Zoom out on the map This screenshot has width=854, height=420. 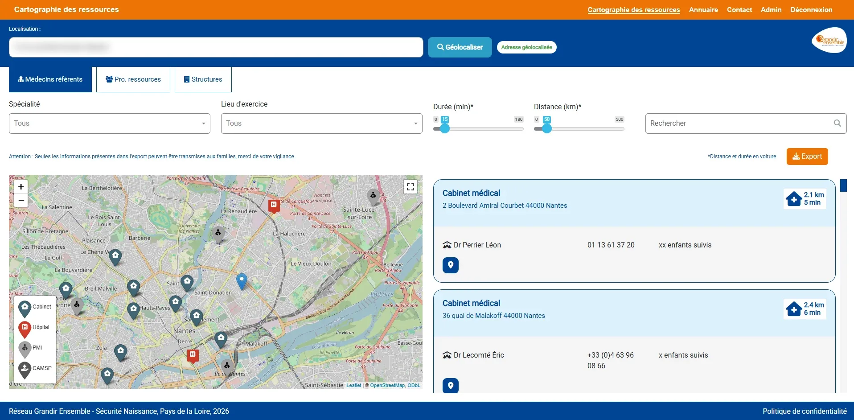(x=21, y=200)
